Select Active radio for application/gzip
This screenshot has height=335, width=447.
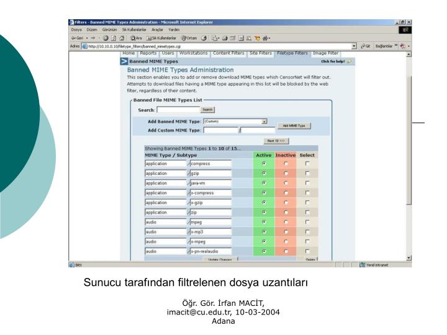[x=264, y=173]
